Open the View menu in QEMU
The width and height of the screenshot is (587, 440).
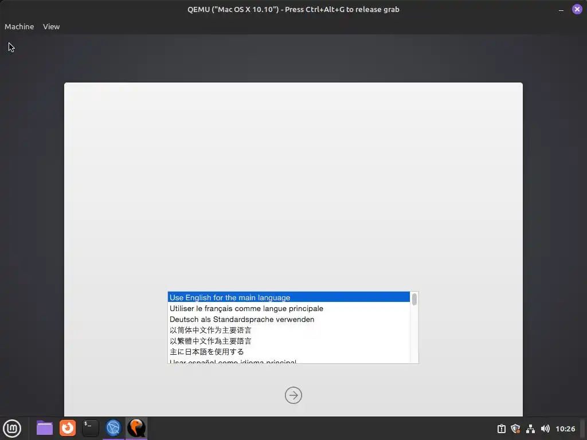pos(51,26)
